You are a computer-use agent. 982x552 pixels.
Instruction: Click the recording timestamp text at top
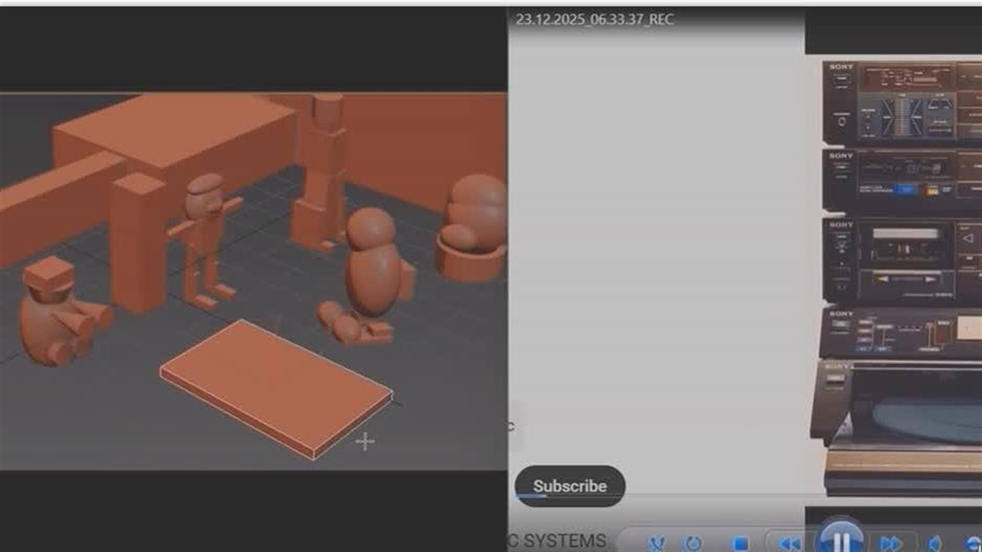pyautogui.click(x=595, y=19)
